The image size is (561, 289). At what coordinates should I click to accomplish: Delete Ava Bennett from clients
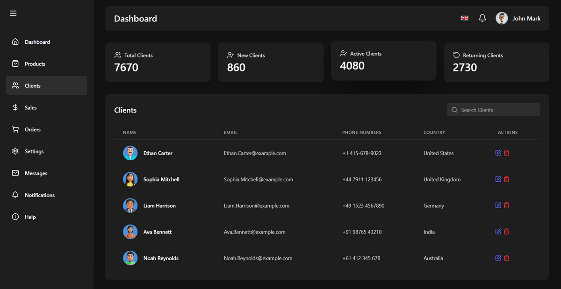coord(506,232)
